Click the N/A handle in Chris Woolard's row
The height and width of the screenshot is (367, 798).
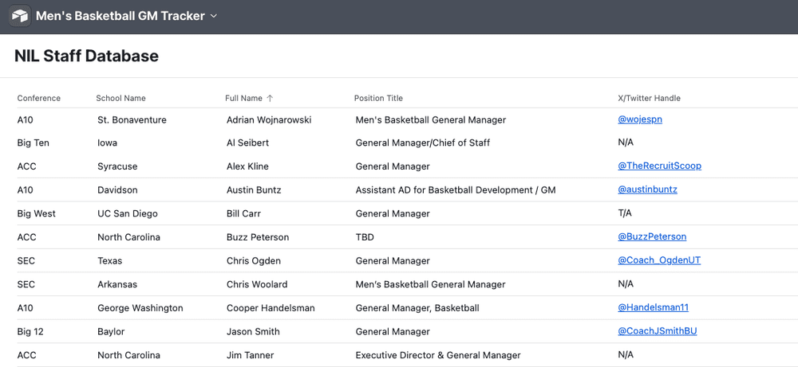(x=626, y=283)
